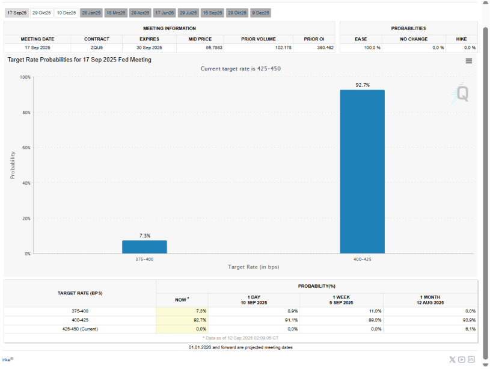The height and width of the screenshot is (369, 490).
Task: Click the YouTube icon in footer
Action: 461,359
